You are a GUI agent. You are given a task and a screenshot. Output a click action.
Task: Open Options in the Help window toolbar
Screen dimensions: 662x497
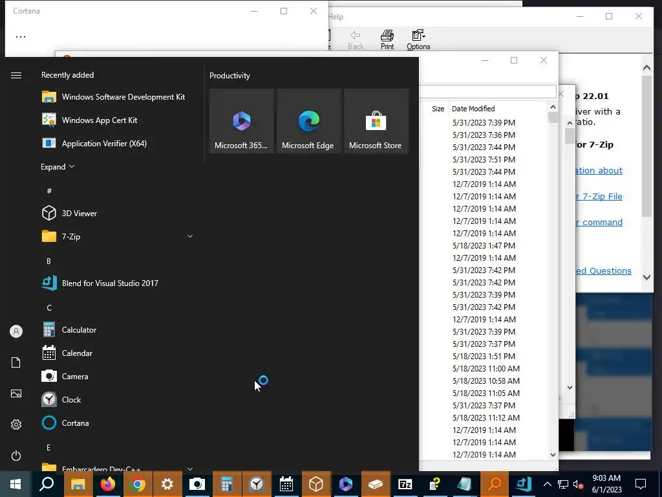click(418, 40)
